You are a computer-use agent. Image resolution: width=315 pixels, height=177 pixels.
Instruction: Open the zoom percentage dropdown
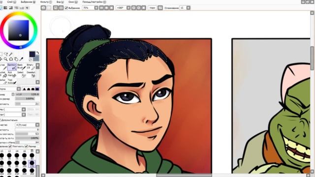click(x=96, y=8)
